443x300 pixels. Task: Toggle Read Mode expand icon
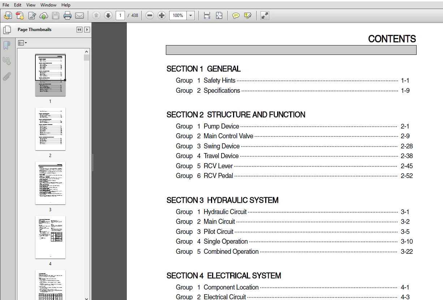click(x=265, y=16)
